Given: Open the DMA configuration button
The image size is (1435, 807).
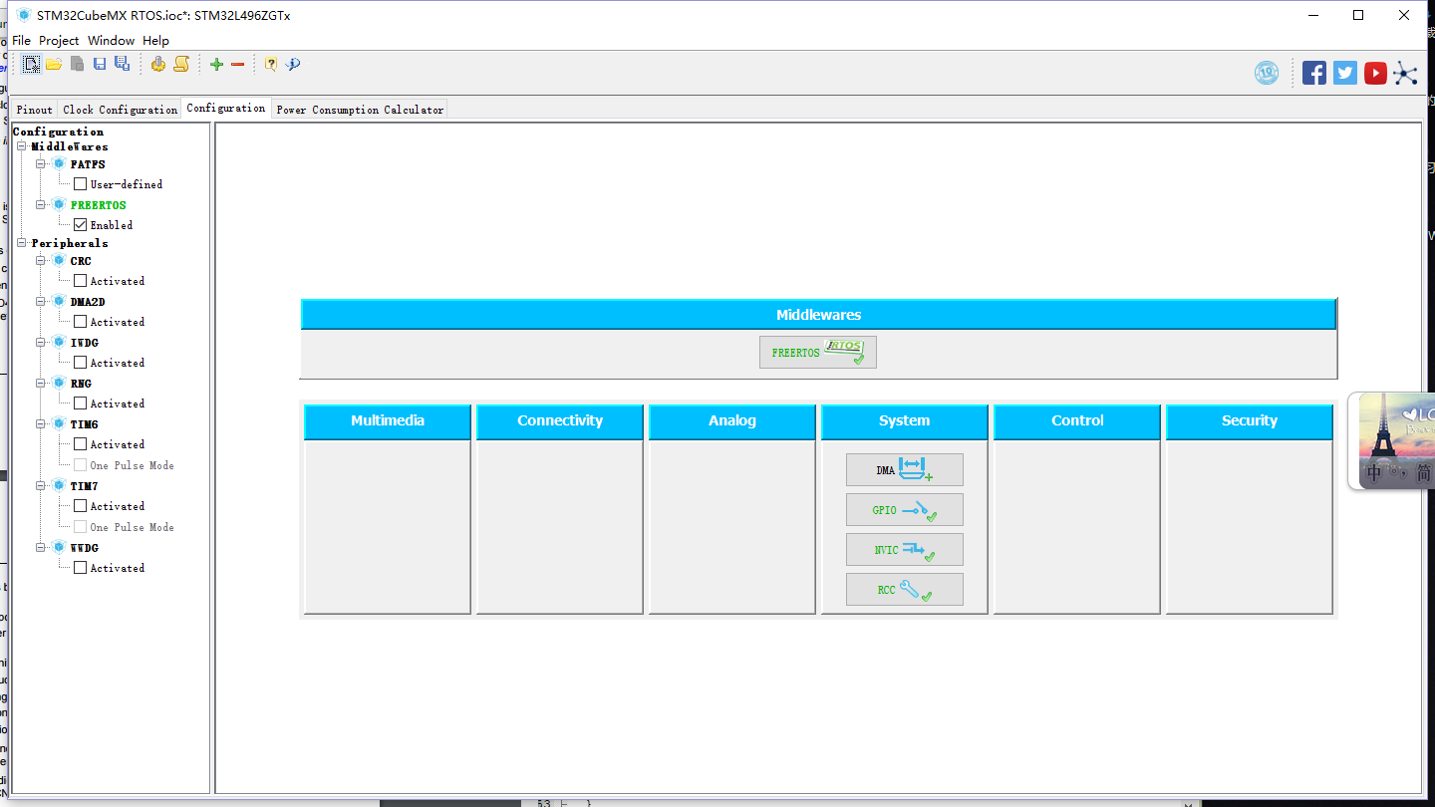Looking at the screenshot, I should 905,470.
